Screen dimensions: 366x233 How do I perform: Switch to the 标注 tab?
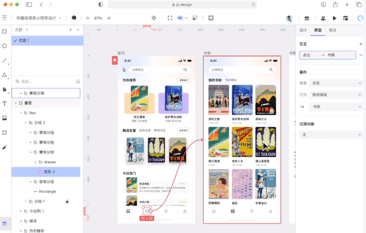[332, 30]
